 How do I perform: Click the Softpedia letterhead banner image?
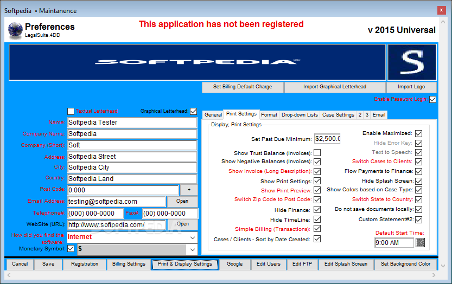tap(198, 62)
